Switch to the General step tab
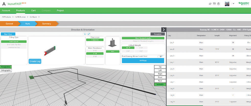Viewport: 251px width, 106px height. pyautogui.click(x=9, y=24)
